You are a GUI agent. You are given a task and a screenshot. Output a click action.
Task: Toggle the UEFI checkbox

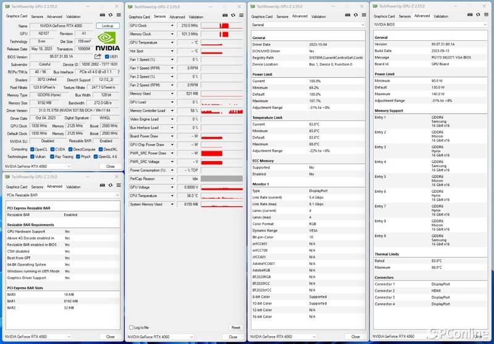coord(107,57)
